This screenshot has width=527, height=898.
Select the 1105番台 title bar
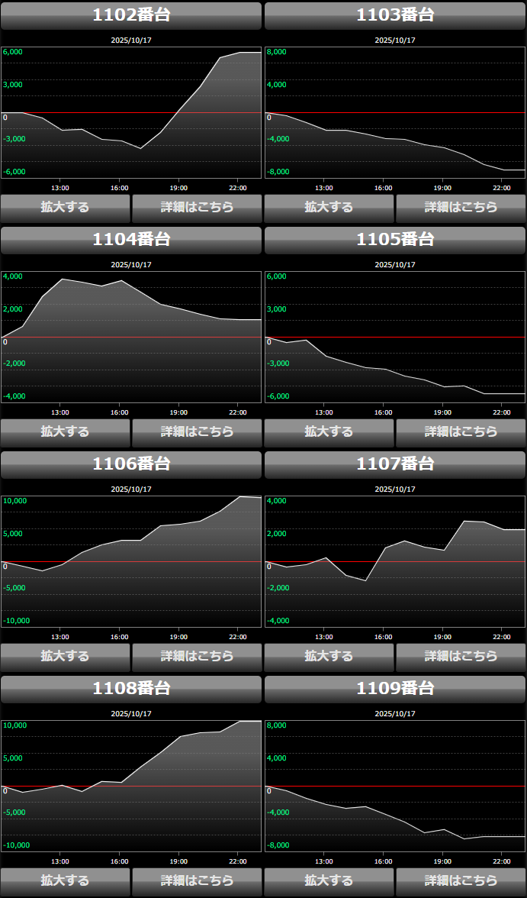[395, 240]
